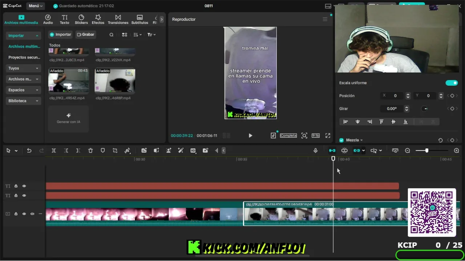
Task: Click the Generar con IA card
Action: click(x=68, y=119)
